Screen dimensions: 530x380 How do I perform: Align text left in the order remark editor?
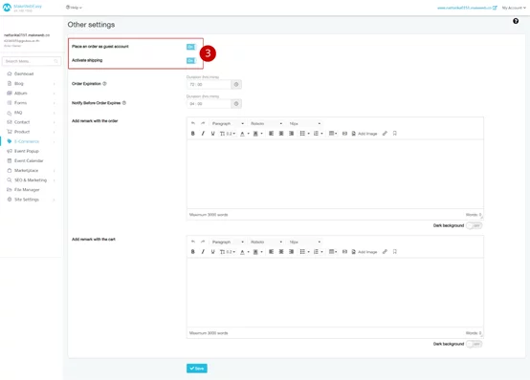click(271, 134)
